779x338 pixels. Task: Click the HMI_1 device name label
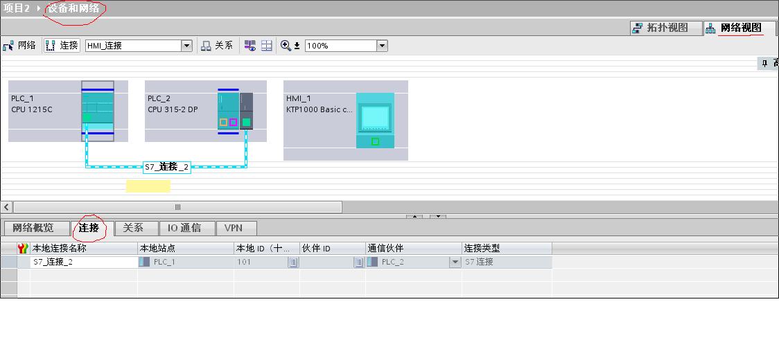point(298,98)
